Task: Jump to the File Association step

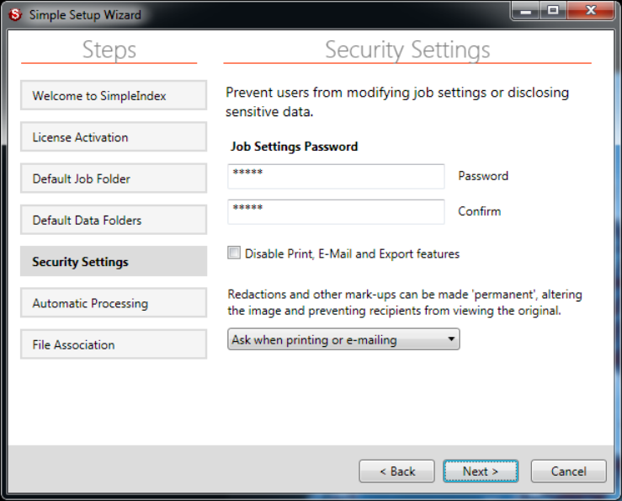Action: point(114,344)
